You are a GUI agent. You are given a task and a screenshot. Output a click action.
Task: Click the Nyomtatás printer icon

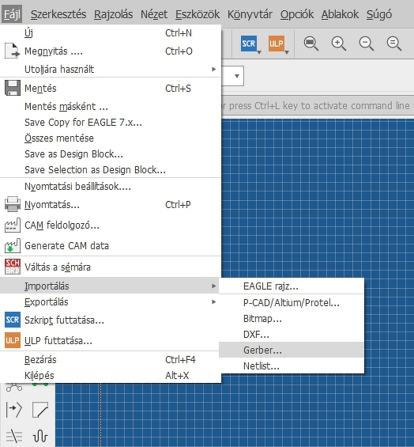pos(12,204)
